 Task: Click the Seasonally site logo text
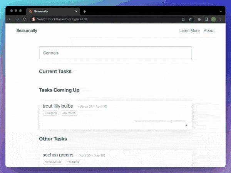click(x=27, y=31)
